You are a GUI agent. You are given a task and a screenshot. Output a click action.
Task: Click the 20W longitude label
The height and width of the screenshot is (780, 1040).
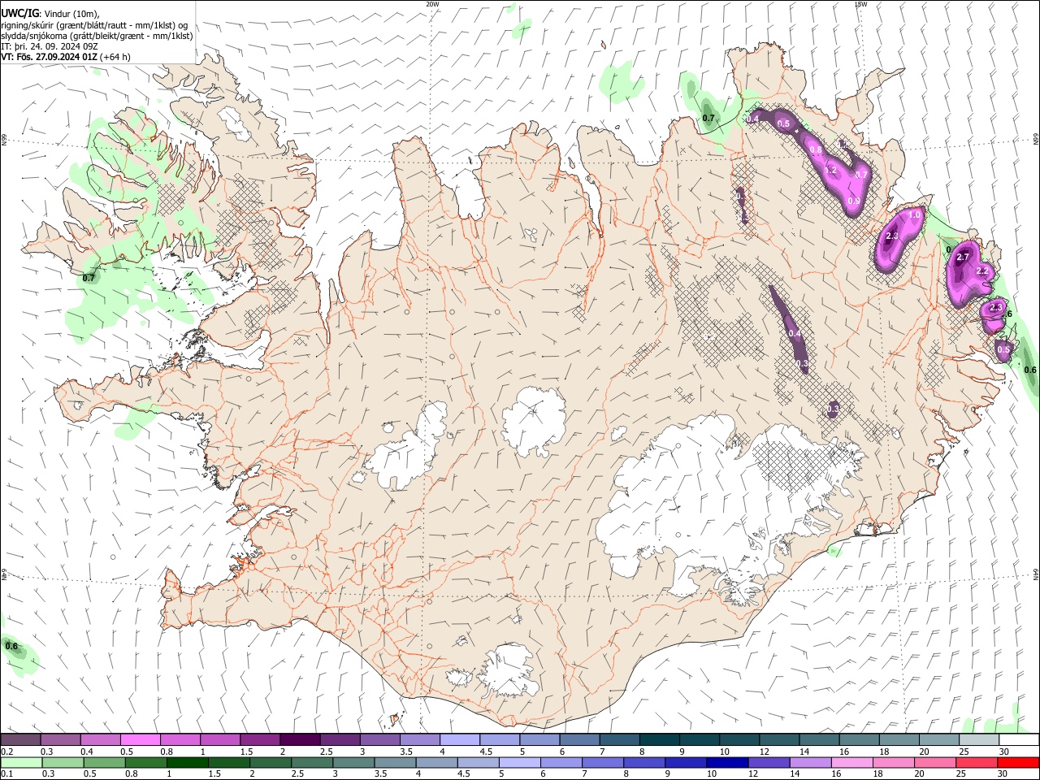(x=432, y=4)
